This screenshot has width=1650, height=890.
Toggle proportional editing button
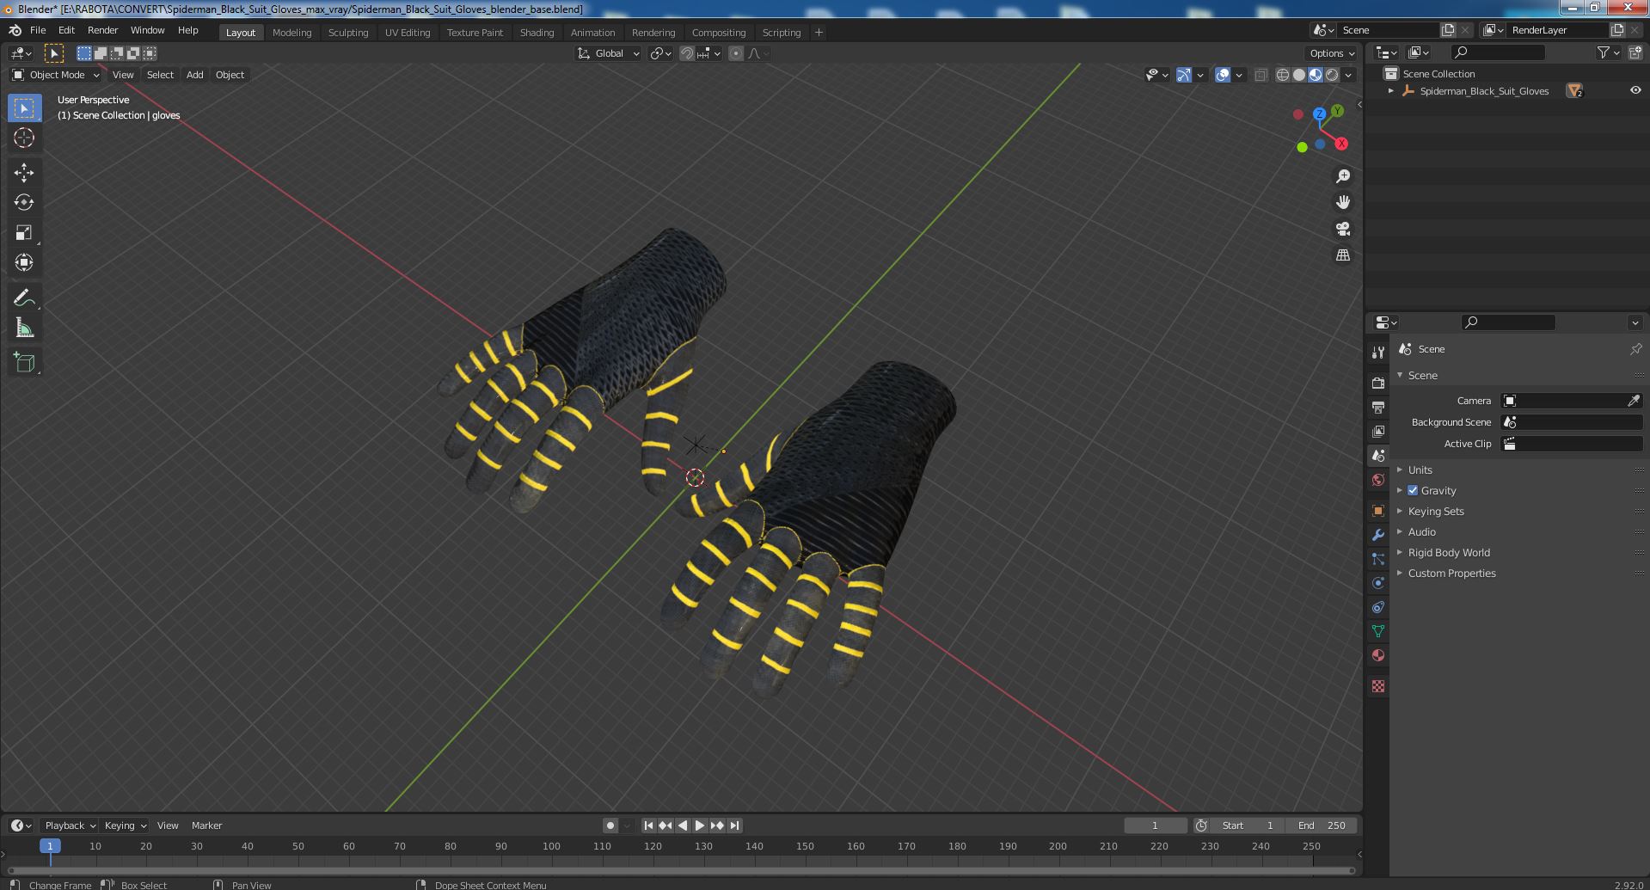pos(735,53)
